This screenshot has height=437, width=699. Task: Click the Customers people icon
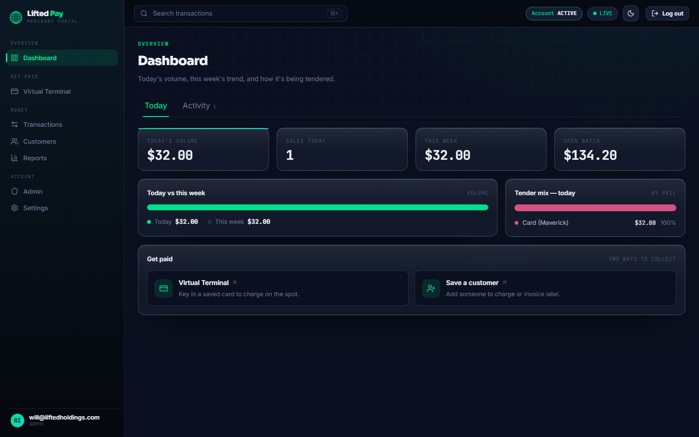point(15,141)
